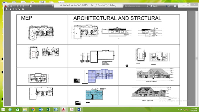The image size is (199, 112).
Task: Open the Help dropdown arrow
Action: point(177,6)
